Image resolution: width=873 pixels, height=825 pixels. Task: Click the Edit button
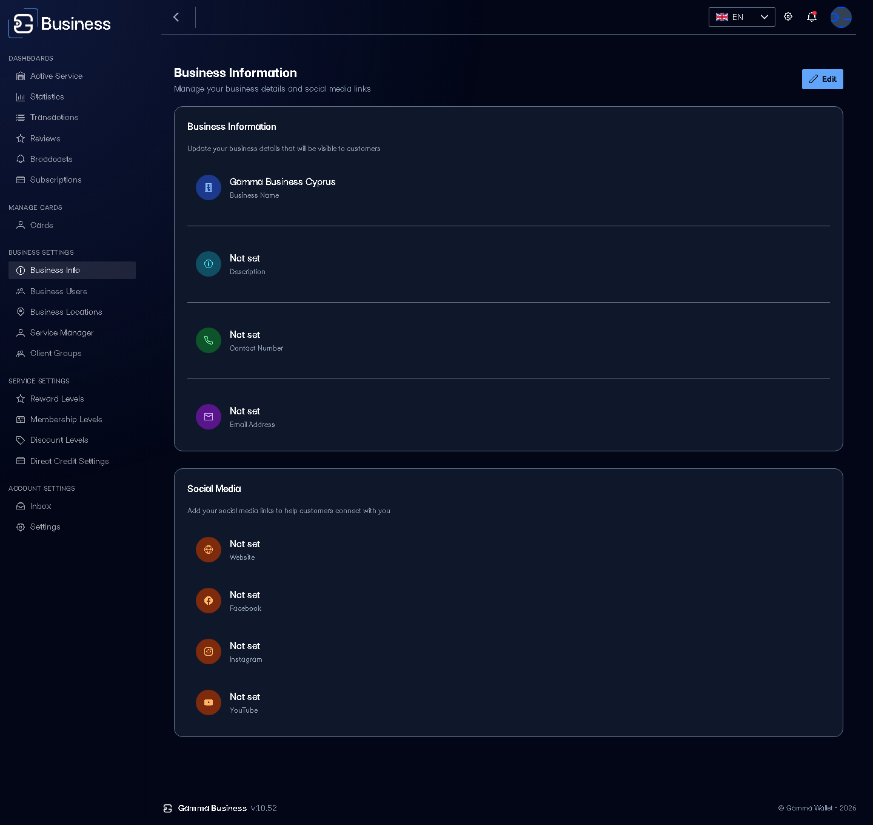823,79
